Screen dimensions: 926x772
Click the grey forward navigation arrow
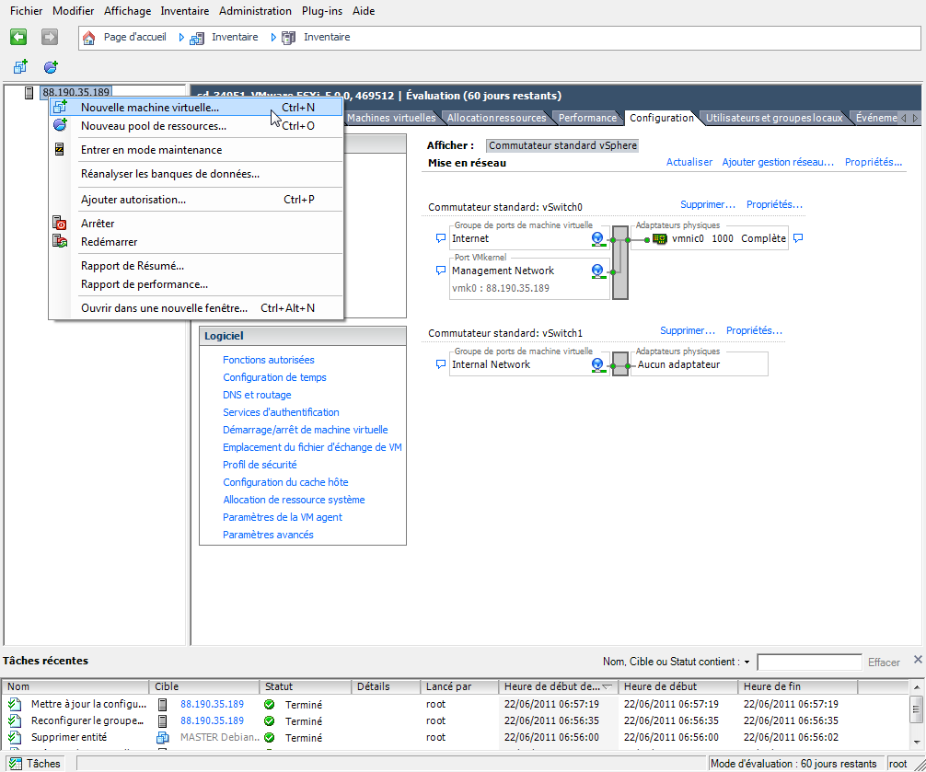click(x=50, y=37)
